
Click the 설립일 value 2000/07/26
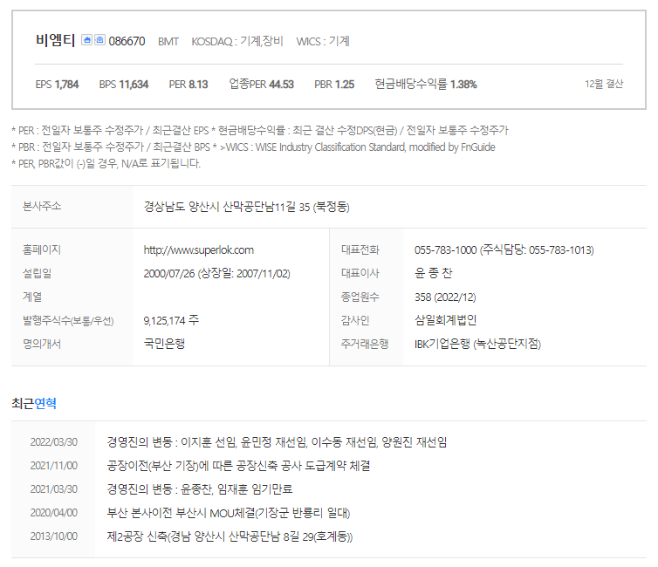tap(217, 274)
